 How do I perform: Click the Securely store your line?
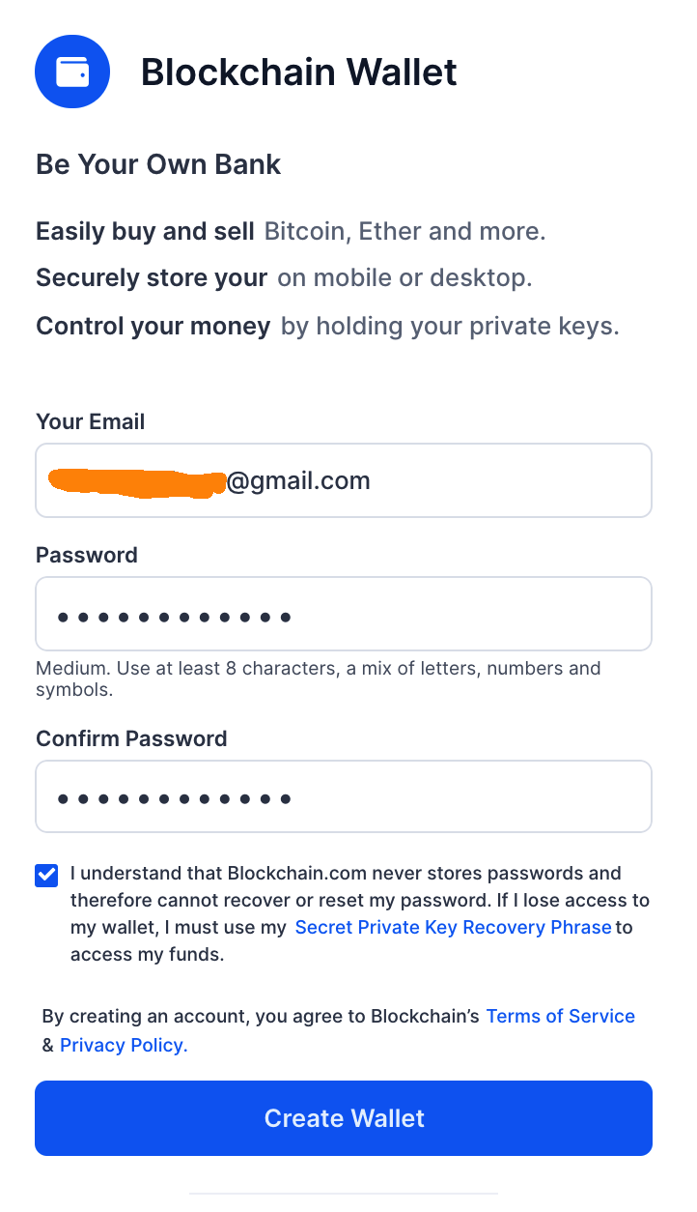284,278
